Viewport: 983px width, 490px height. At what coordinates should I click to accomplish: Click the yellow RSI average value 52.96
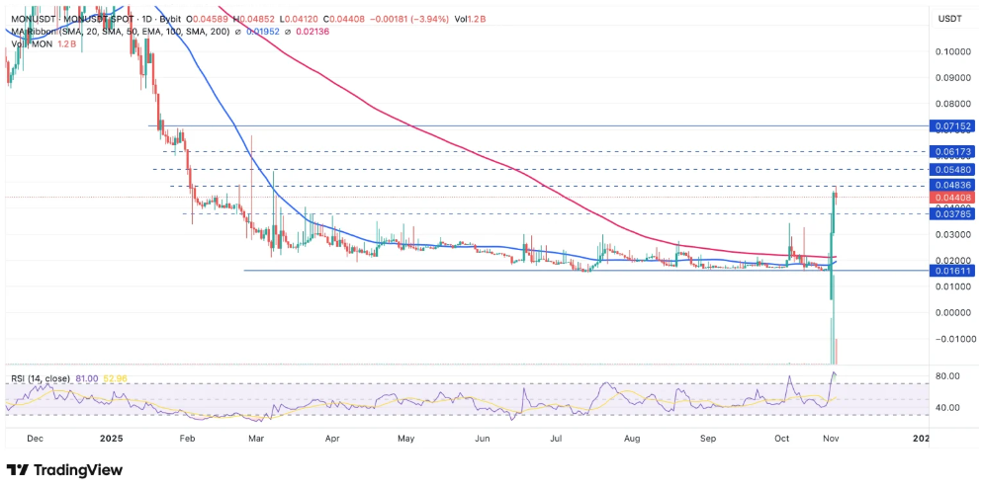121,377
